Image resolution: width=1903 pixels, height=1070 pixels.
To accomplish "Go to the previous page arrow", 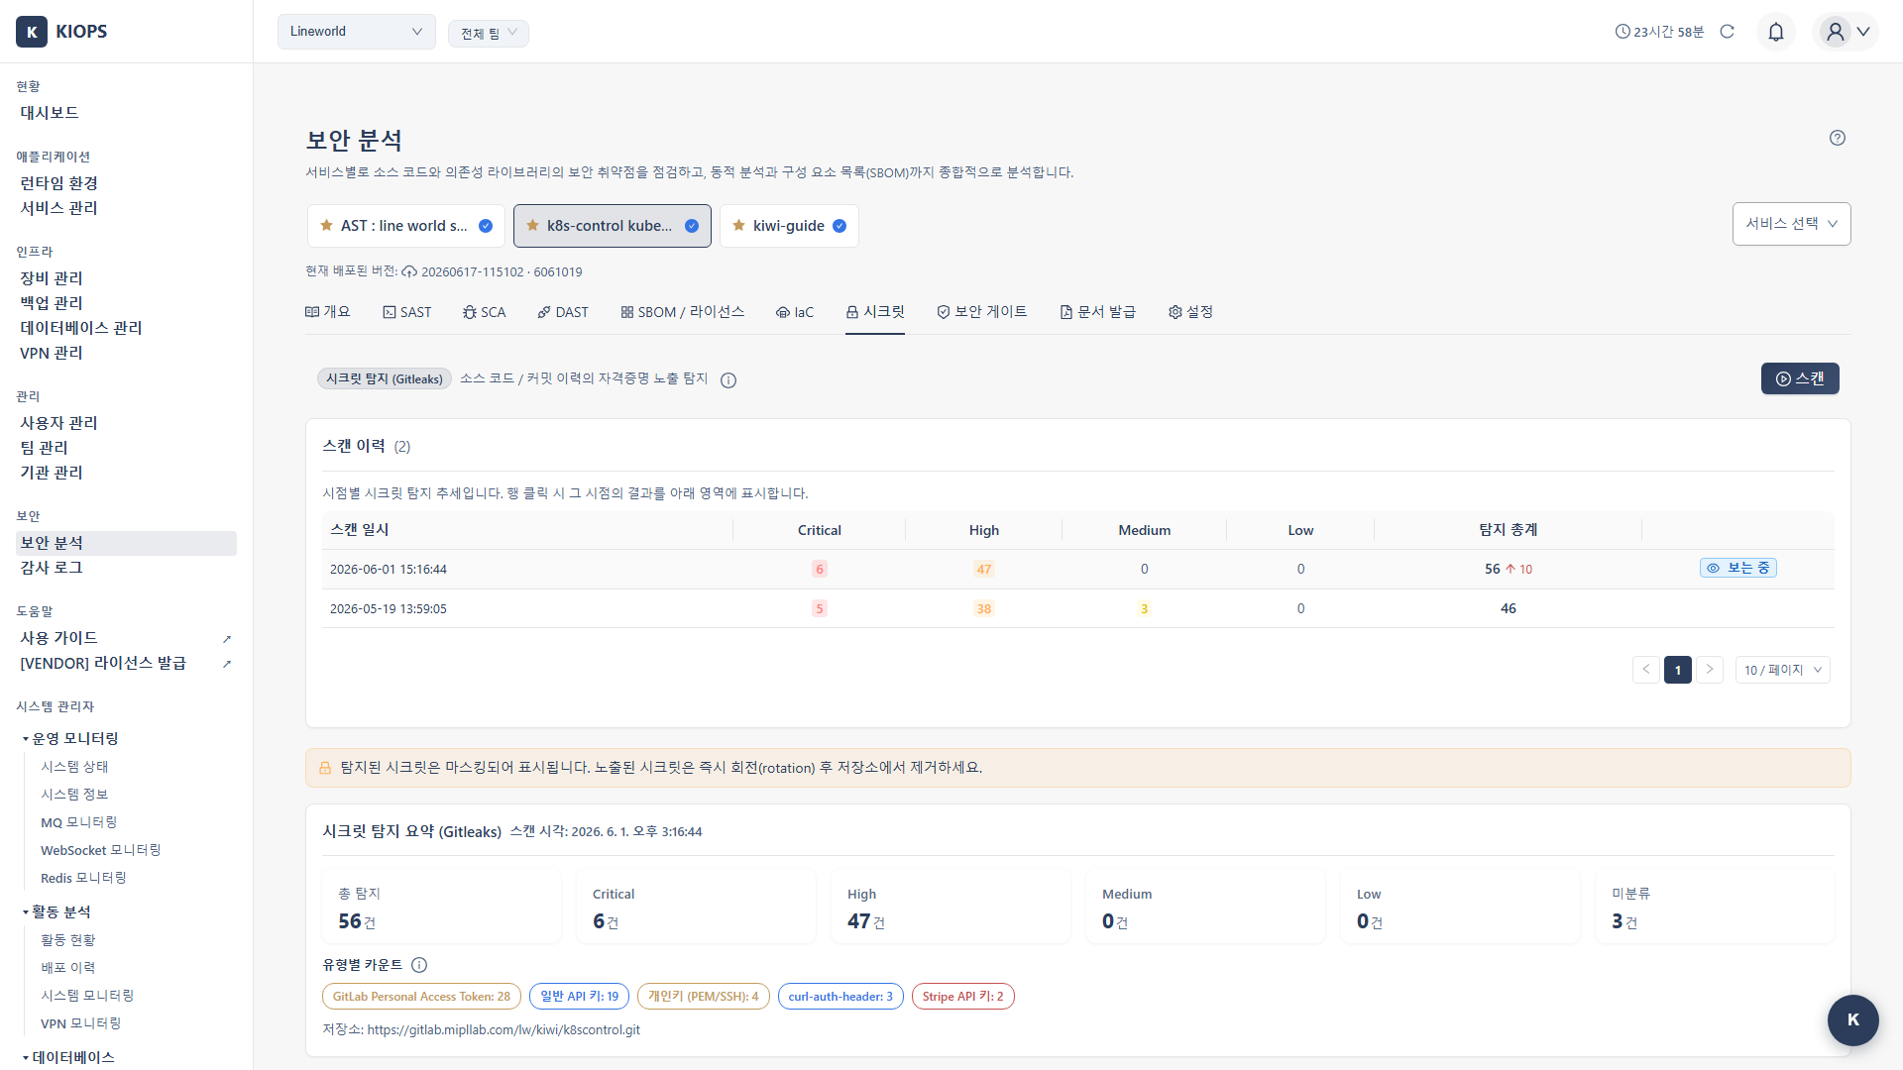I will pyautogui.click(x=1646, y=670).
